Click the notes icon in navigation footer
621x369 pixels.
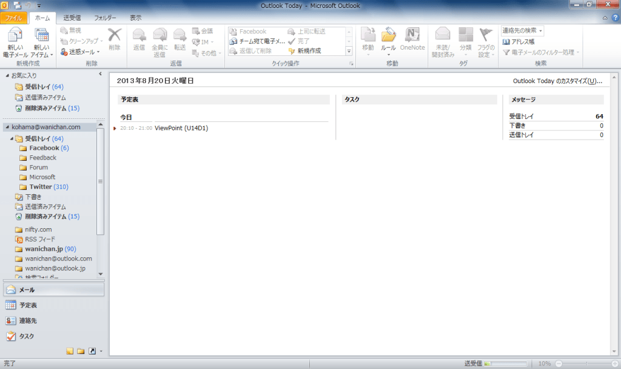pos(70,351)
